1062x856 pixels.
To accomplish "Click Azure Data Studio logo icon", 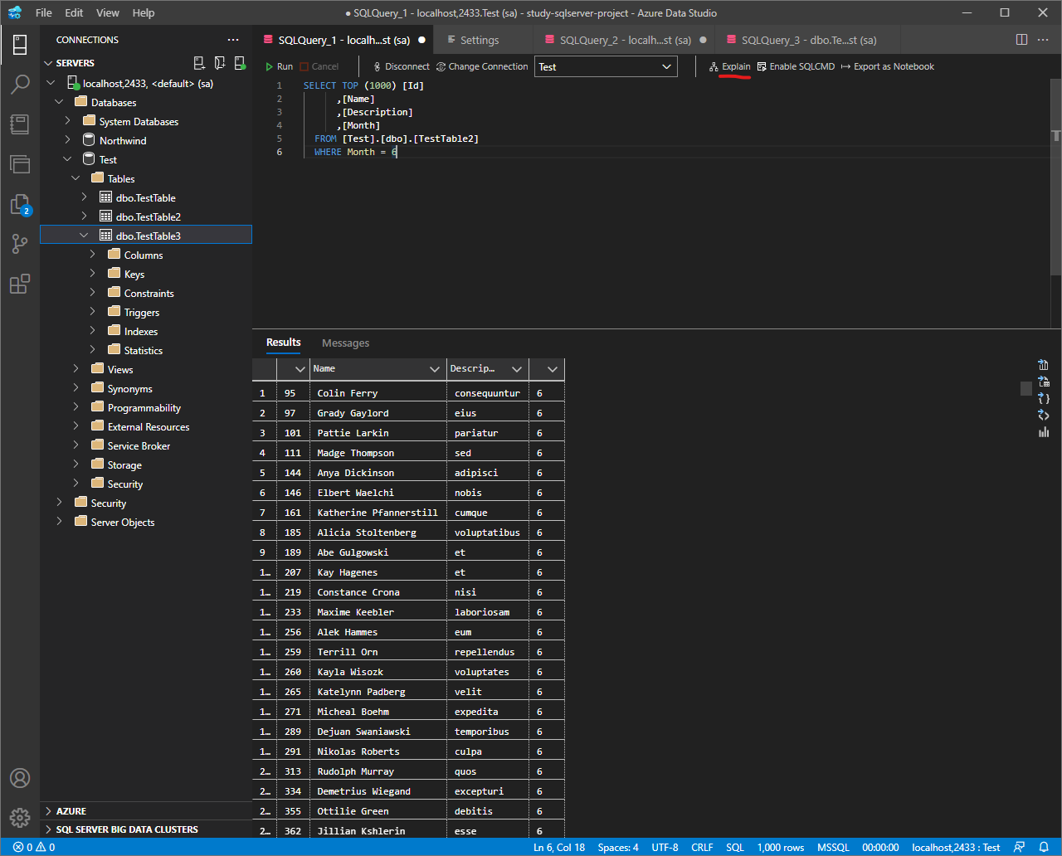I will [x=14, y=13].
